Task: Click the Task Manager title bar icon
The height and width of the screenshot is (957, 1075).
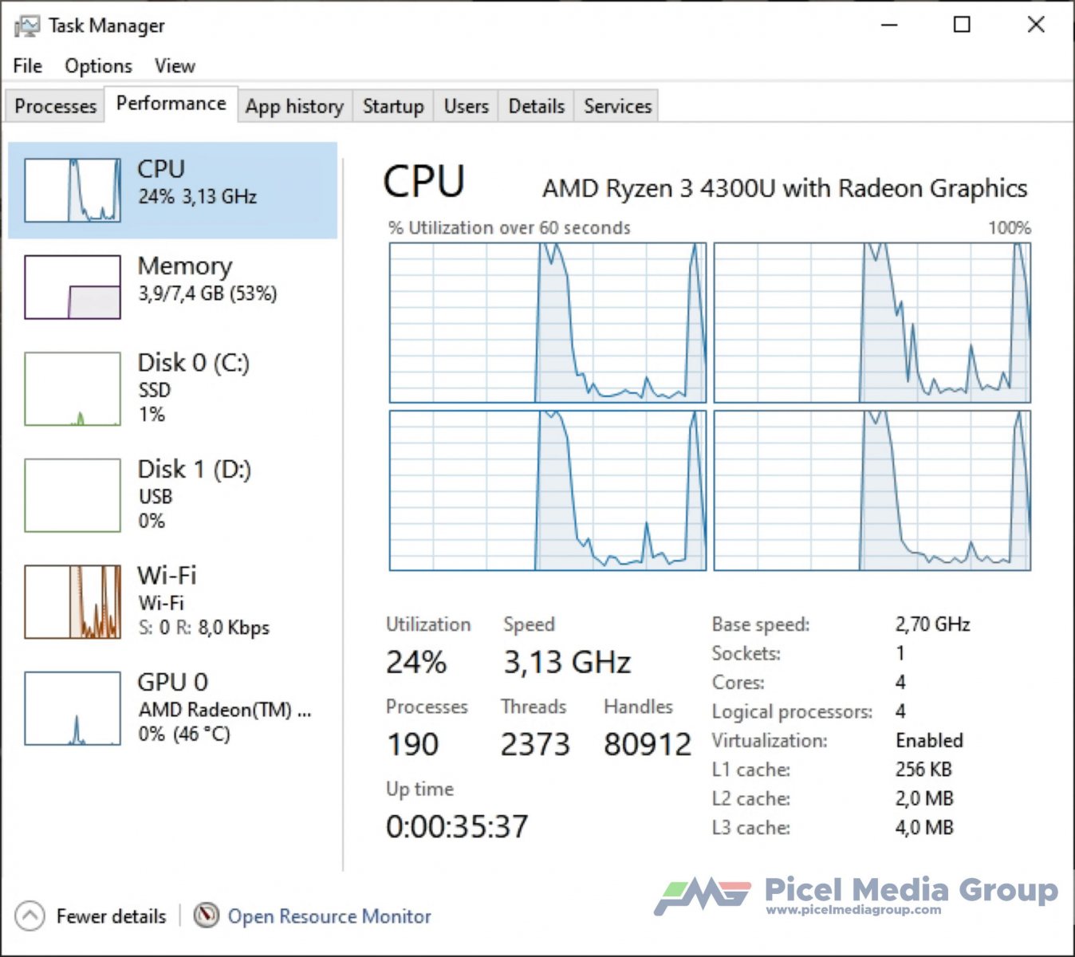Action: pos(26,26)
